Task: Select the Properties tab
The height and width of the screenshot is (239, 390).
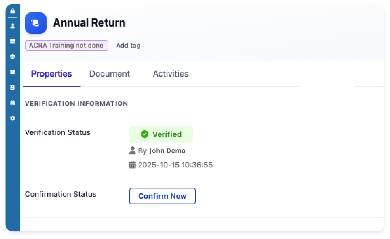Action: pyautogui.click(x=51, y=74)
